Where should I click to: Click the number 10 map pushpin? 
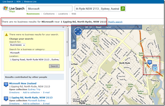[150, 62]
